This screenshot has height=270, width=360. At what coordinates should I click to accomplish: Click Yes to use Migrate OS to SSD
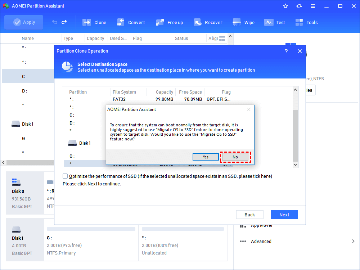(206, 157)
